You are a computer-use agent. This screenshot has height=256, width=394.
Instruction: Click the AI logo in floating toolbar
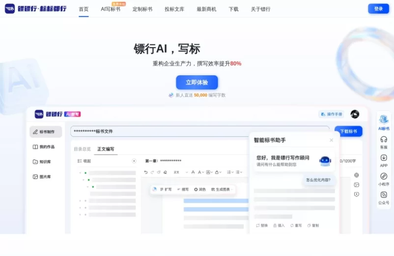click(x=155, y=190)
